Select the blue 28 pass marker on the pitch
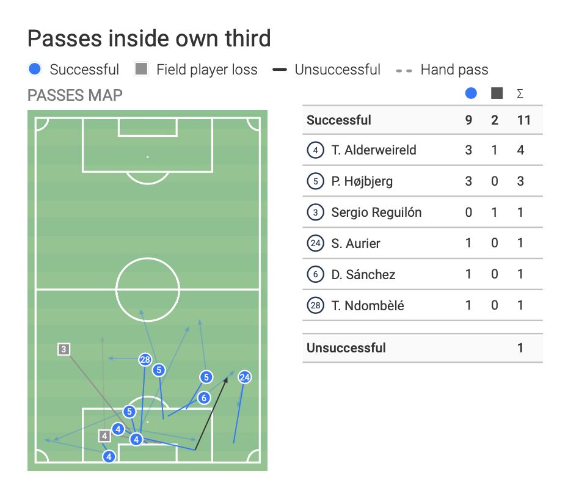 coord(145,359)
